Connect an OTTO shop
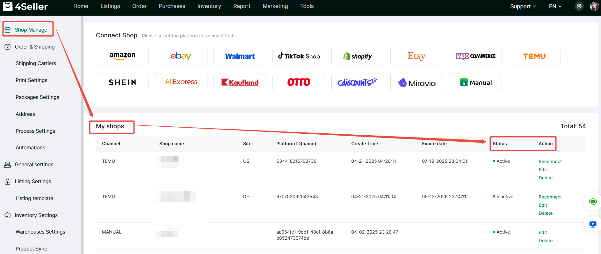 click(x=299, y=82)
